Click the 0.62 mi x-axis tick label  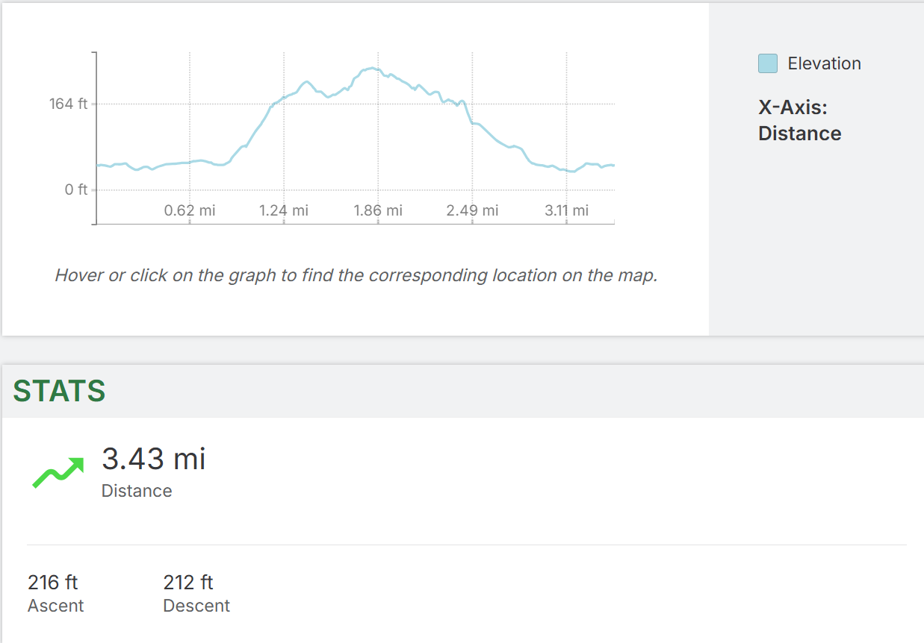190,210
